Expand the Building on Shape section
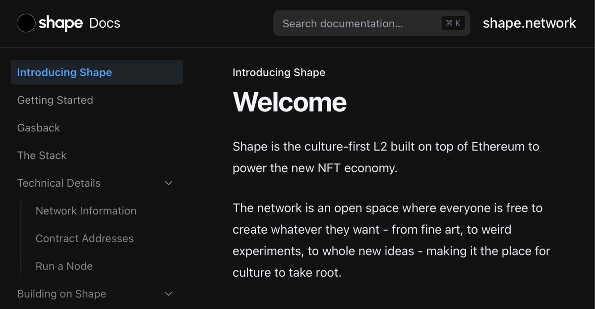The width and height of the screenshot is (595, 309). (x=61, y=294)
